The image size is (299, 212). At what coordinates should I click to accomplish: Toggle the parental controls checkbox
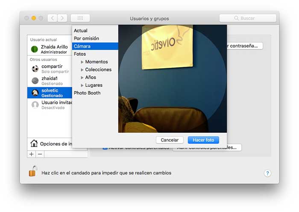[x=105, y=148]
